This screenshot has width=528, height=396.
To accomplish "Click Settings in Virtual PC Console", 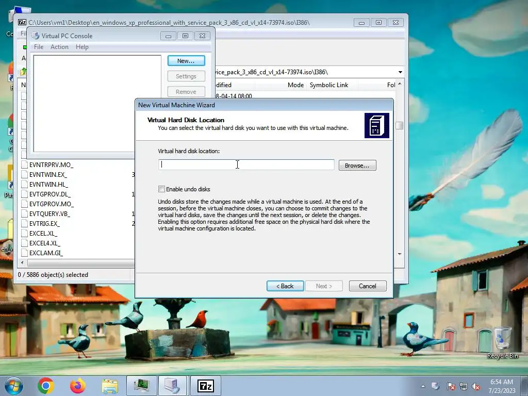I will [186, 76].
